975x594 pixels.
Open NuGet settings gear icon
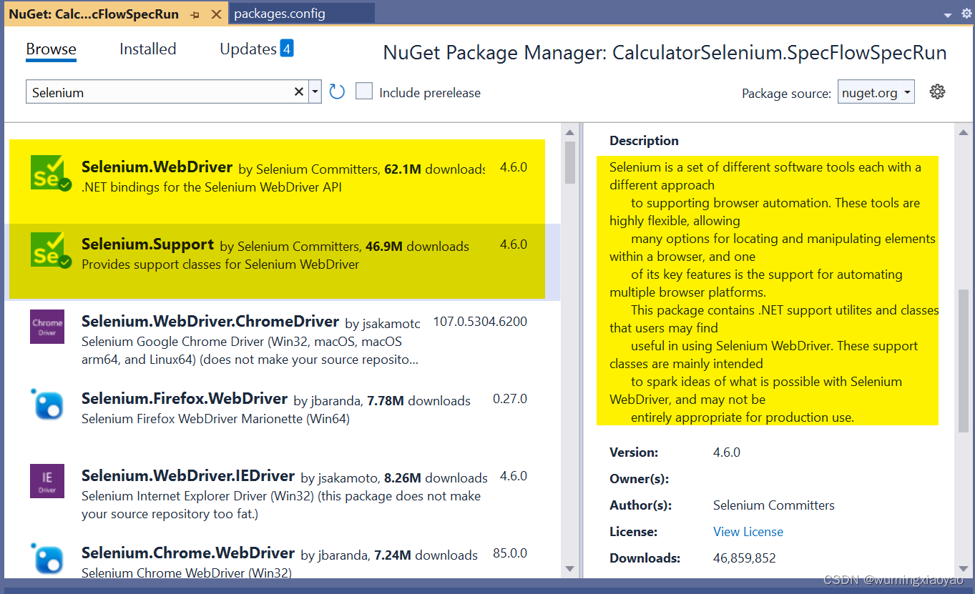[x=937, y=91]
